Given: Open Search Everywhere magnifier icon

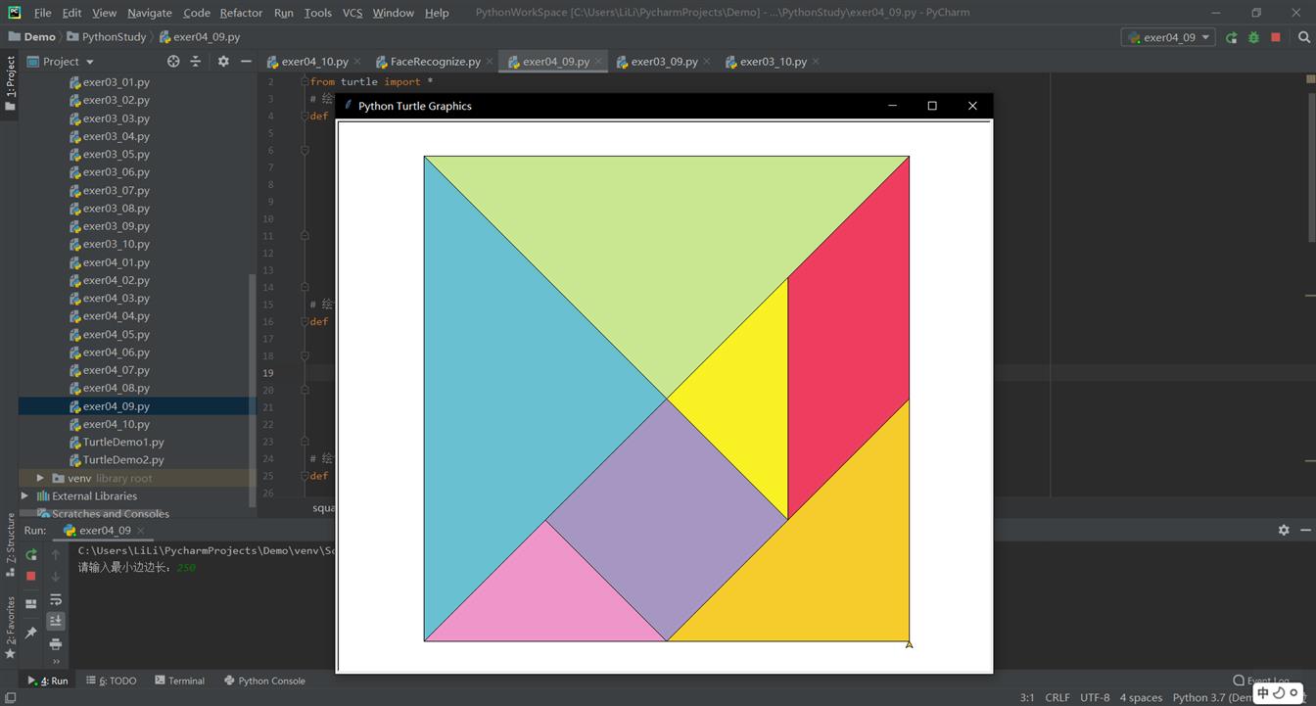Looking at the screenshot, I should [1303, 37].
